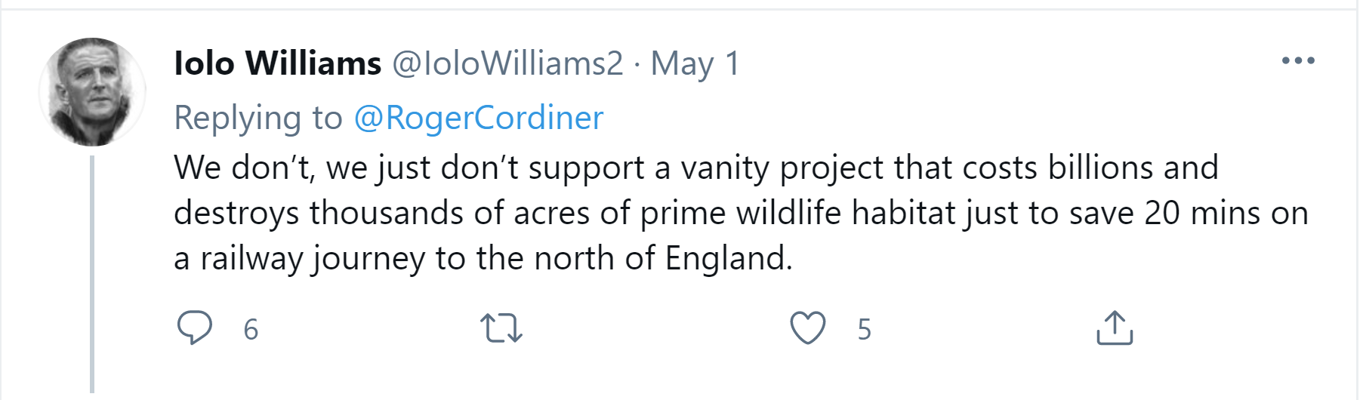
Task: Click Iolo Williams' profile avatar
Action: pos(92,92)
